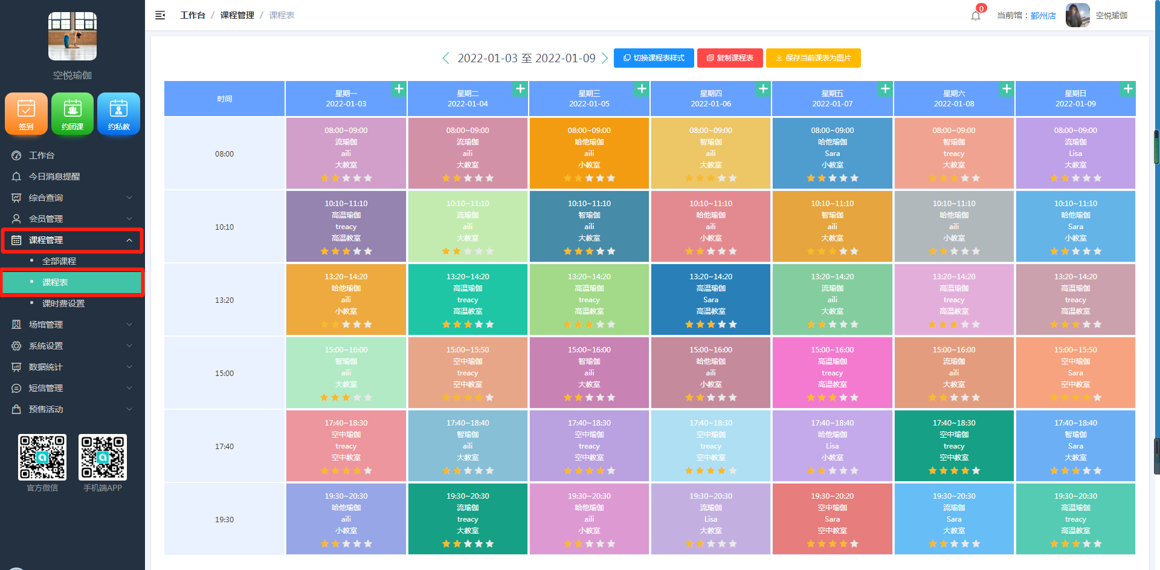Viewport: 1160px width, 570px height.
Task: Click the notification bell icon
Action: pyautogui.click(x=976, y=16)
